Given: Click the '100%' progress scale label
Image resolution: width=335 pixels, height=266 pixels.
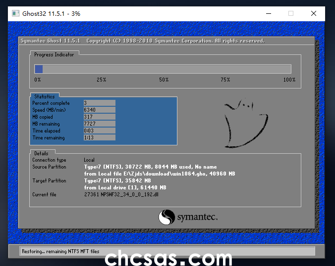Looking at the screenshot, I should (x=289, y=80).
